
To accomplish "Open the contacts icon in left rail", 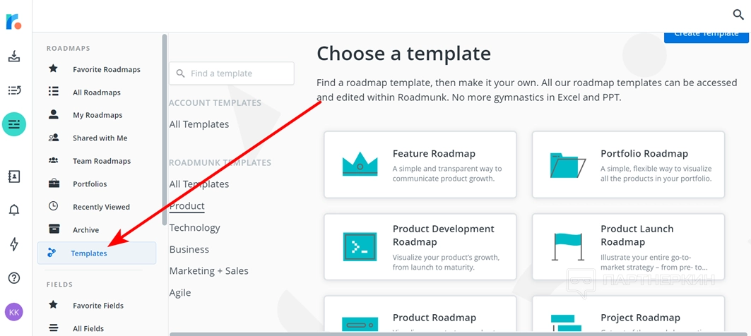I will point(14,176).
